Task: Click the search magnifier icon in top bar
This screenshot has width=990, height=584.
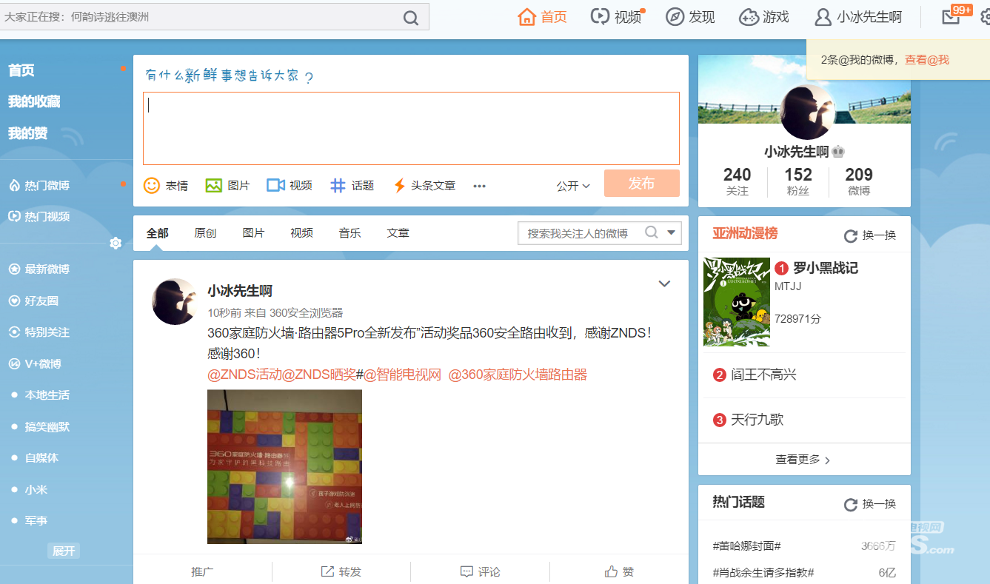Action: [x=411, y=18]
